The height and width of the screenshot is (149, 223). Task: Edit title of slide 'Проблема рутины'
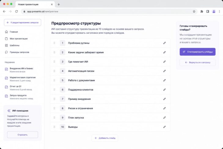pos(164,43)
